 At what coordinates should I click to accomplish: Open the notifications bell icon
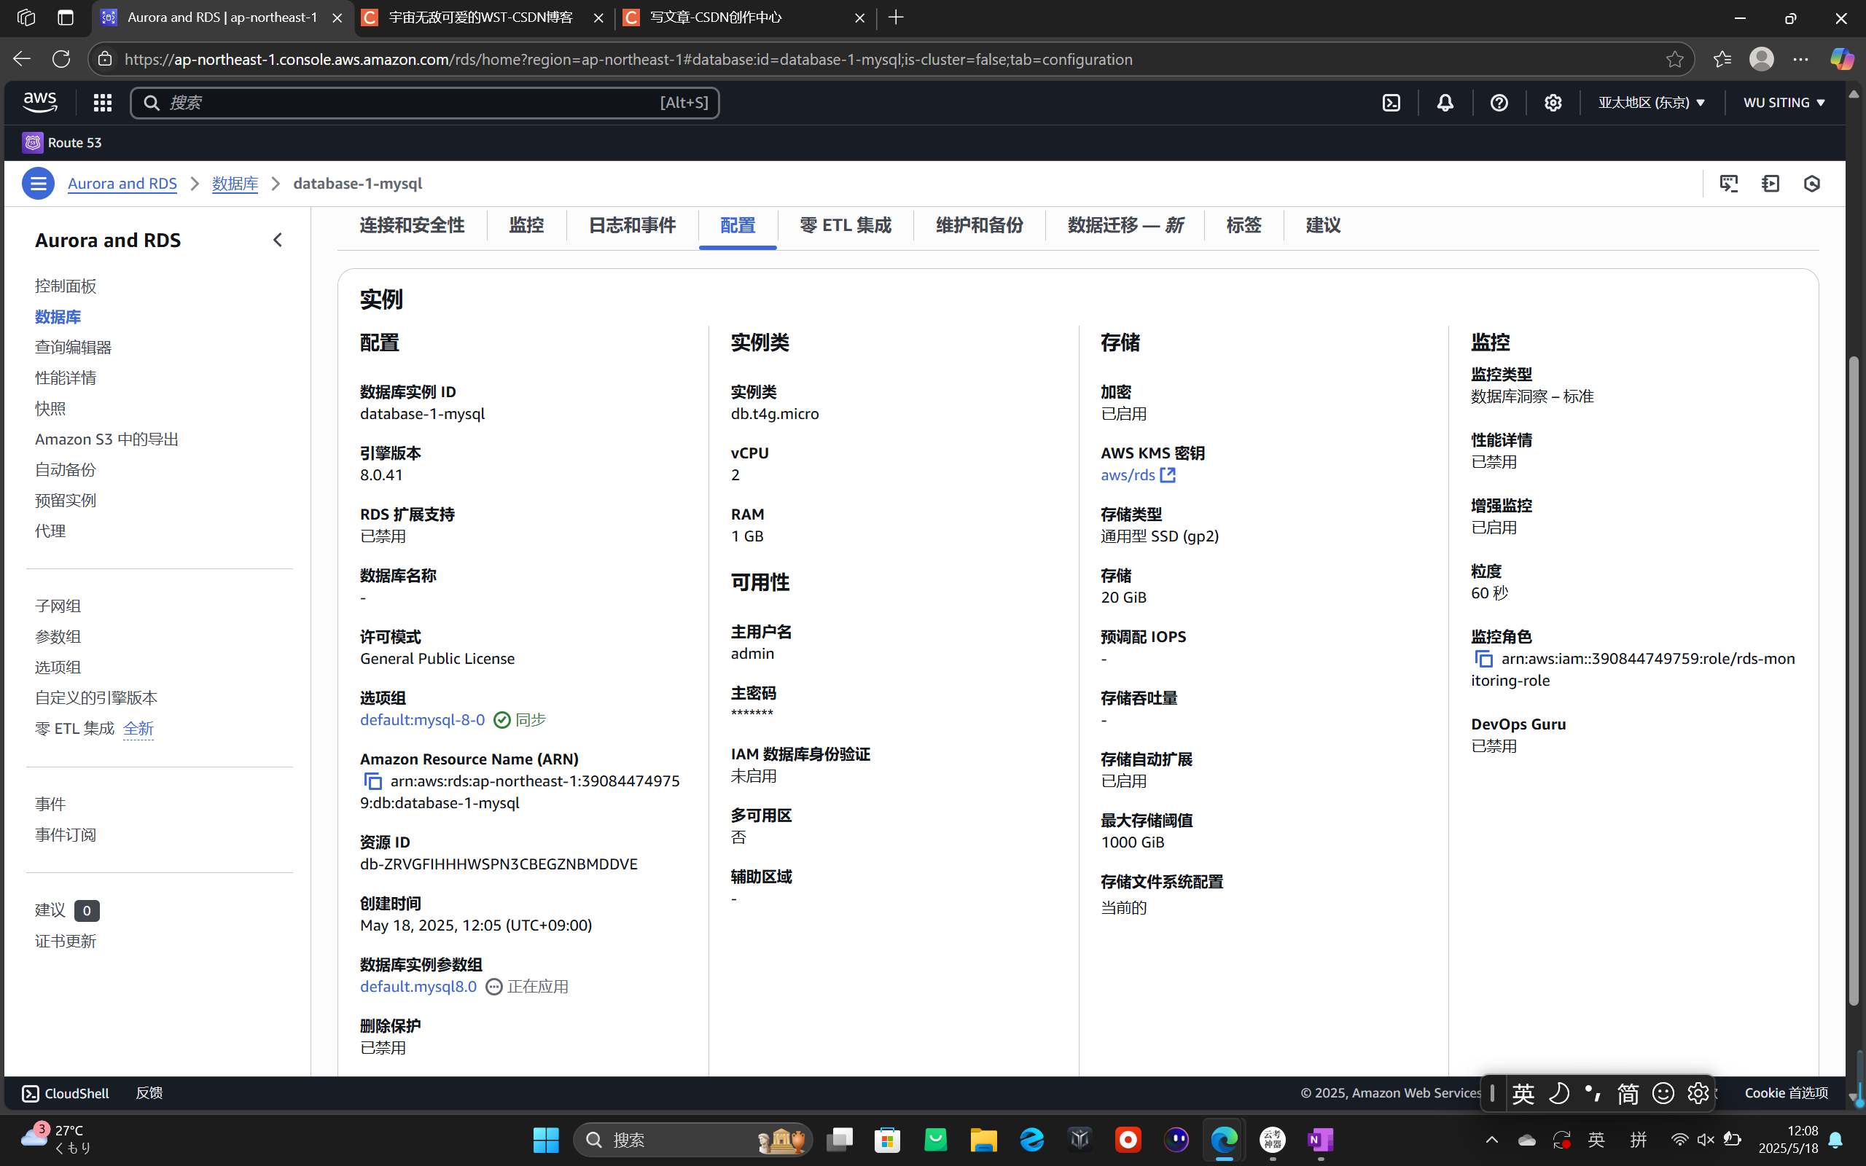click(1444, 102)
